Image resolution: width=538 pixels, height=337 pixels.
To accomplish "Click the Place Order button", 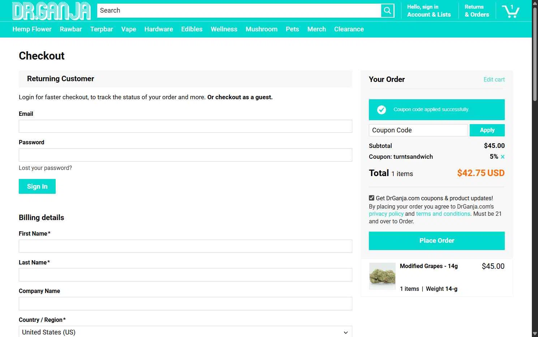I will (x=436, y=241).
